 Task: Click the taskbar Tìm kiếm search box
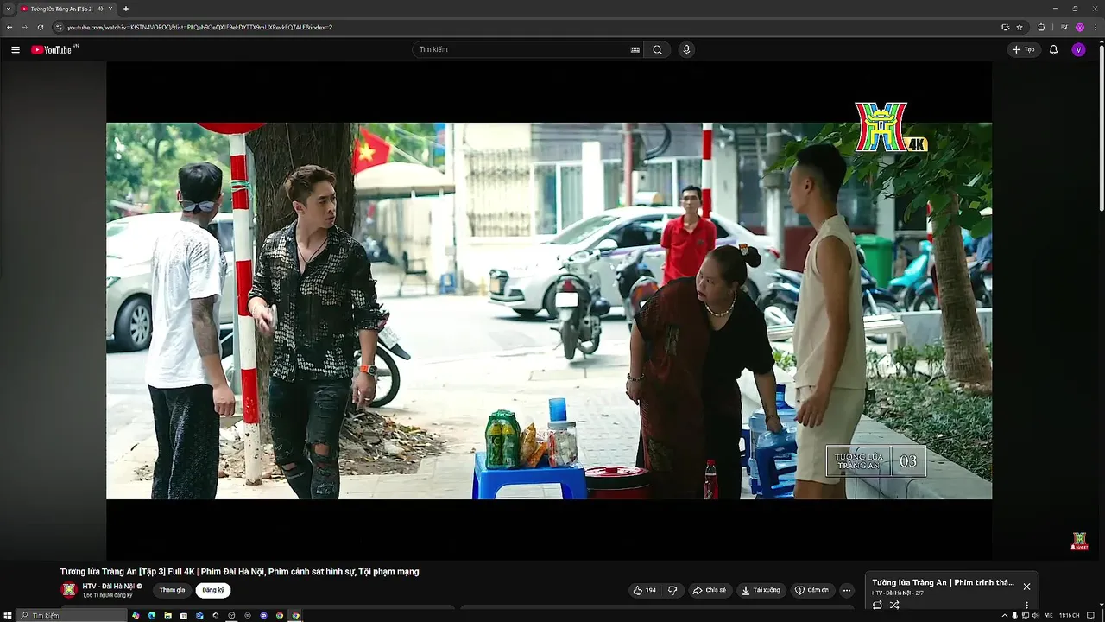(x=73, y=615)
